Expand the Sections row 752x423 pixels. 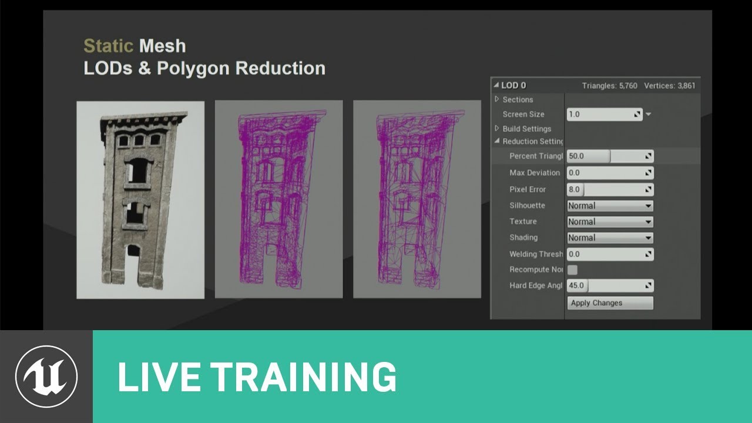pos(497,99)
